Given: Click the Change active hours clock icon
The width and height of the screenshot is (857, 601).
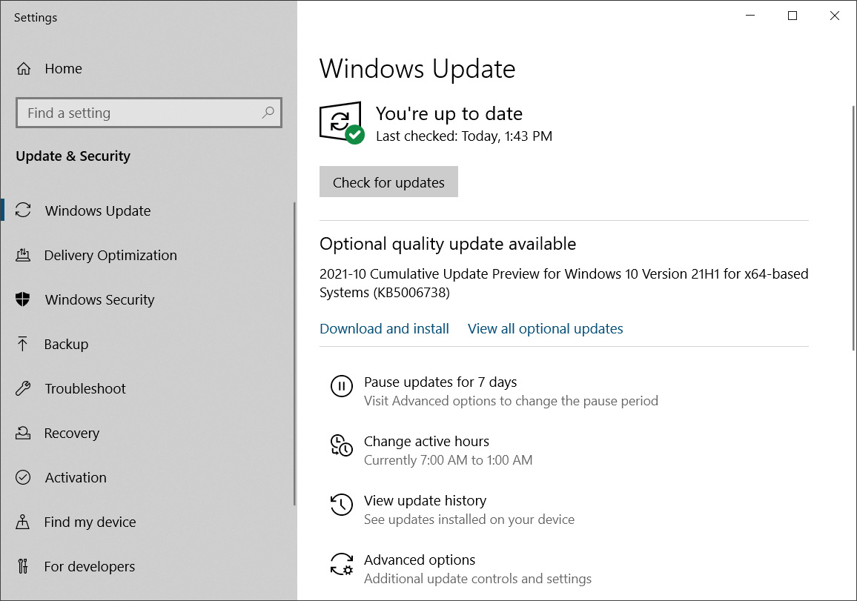Looking at the screenshot, I should 341,445.
